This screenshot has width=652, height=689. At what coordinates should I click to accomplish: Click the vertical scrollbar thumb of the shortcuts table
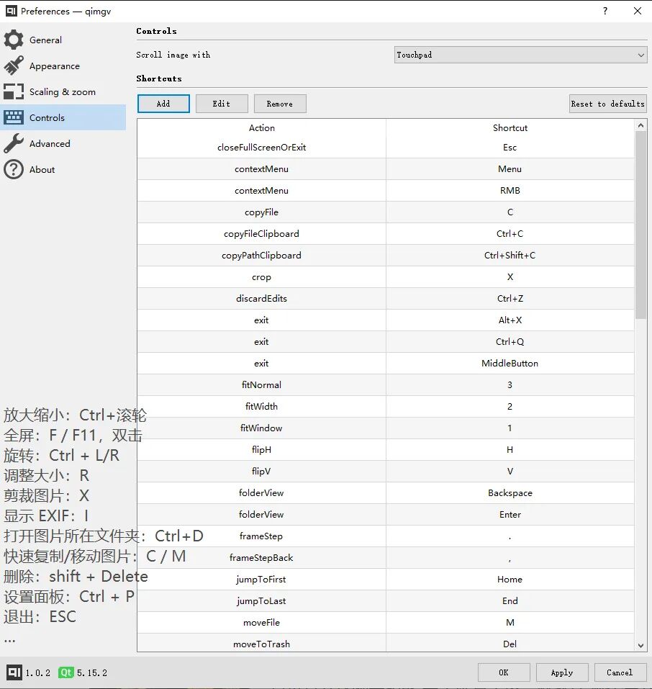pyautogui.click(x=640, y=225)
